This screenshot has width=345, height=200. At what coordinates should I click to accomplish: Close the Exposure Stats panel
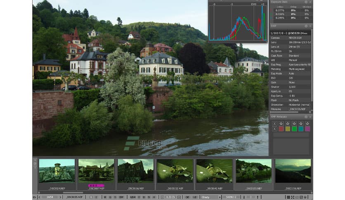click(310, 2)
